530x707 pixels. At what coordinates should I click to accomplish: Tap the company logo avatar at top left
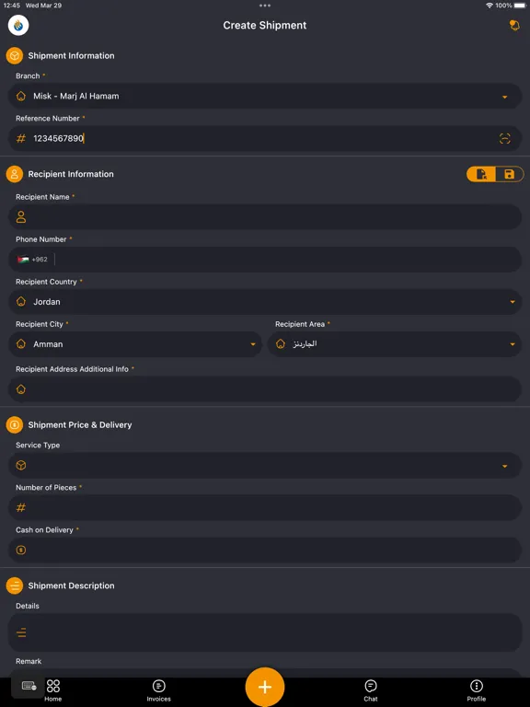pos(18,25)
